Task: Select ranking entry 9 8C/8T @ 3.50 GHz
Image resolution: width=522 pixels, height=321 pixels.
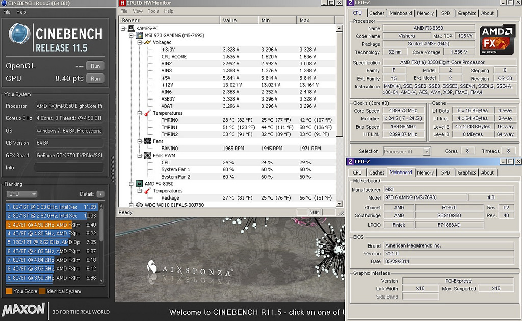Action: (51, 277)
